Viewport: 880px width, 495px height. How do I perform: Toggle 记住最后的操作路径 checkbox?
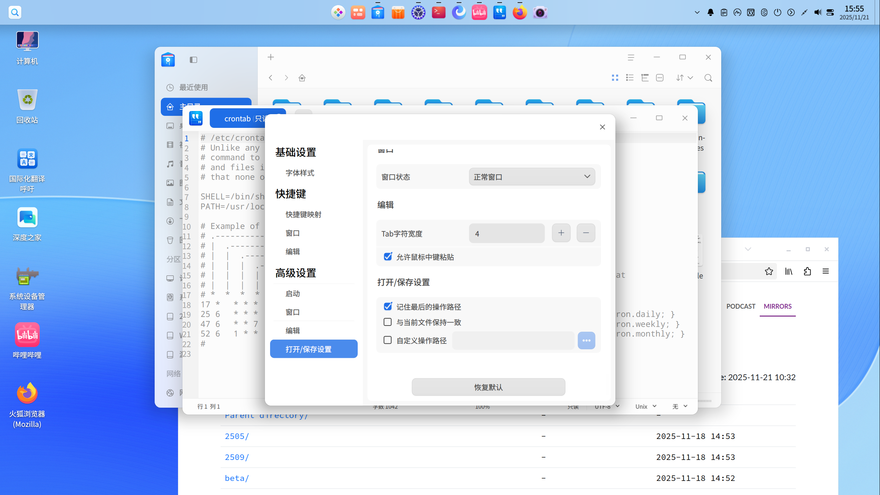[388, 306]
